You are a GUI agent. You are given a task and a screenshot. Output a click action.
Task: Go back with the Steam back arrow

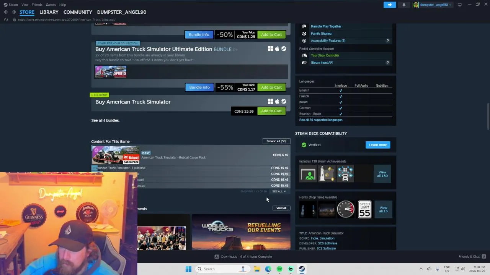click(6, 12)
